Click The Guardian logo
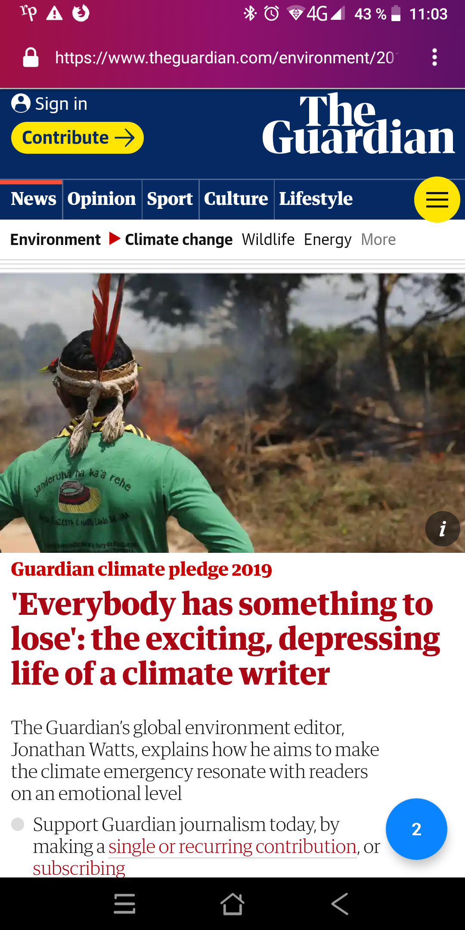 coord(358,125)
